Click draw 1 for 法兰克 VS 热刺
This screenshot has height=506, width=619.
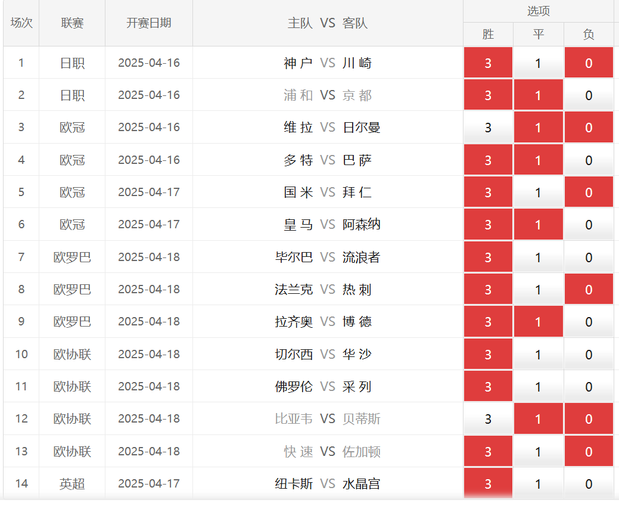(538, 289)
